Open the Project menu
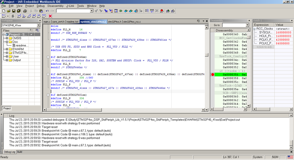The width and height of the screenshot is (294, 160). click(30, 6)
